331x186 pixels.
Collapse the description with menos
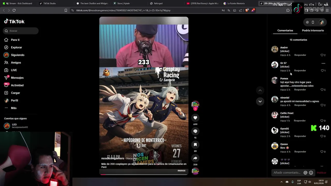tap(182, 171)
